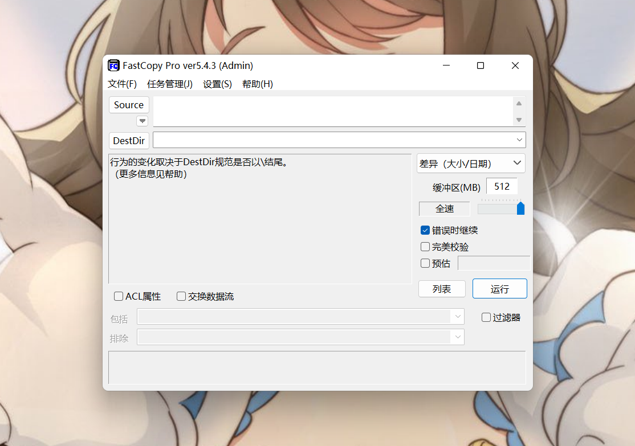Enable the 完美校验 checkbox
The width and height of the screenshot is (635, 446).
tap(425, 247)
